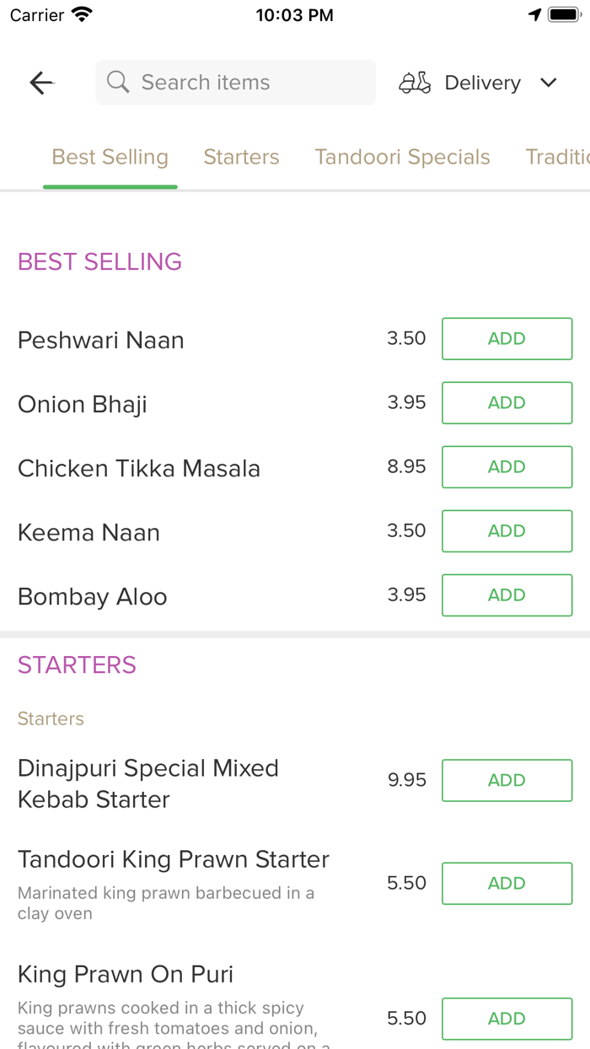Screen dimensions: 590x1049
Task: Tap the Chicken Tikka Masala item name
Action: click(139, 469)
